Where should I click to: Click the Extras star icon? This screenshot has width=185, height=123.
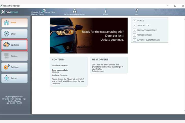[x=6, y=79]
